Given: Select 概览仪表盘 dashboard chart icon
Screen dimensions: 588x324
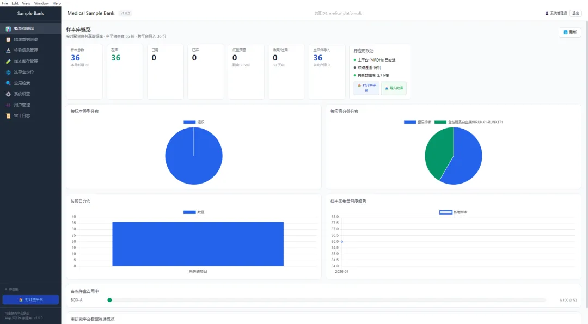Looking at the screenshot, I should click(8, 29).
